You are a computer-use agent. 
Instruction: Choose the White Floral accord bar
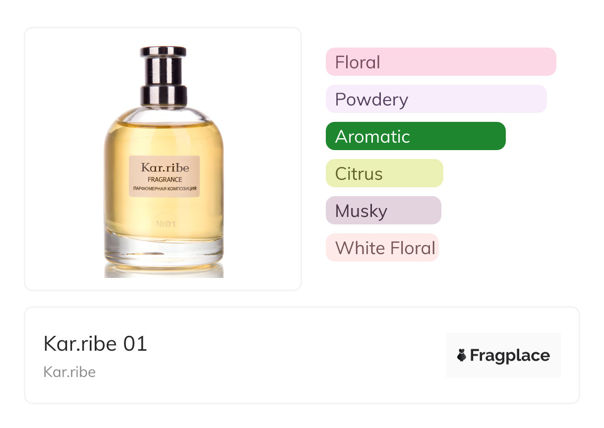click(382, 248)
